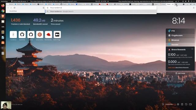196x110 pixels.
Task: Open the third tile with the GitHub logo
Action: (x=31, y=35)
